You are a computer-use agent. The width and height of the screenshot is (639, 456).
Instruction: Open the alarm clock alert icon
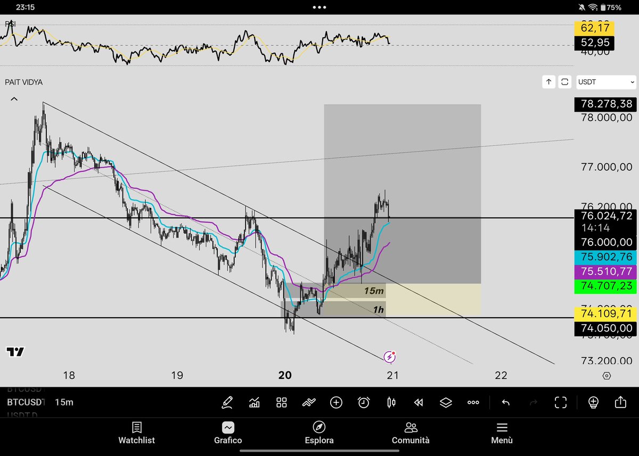tap(364, 402)
